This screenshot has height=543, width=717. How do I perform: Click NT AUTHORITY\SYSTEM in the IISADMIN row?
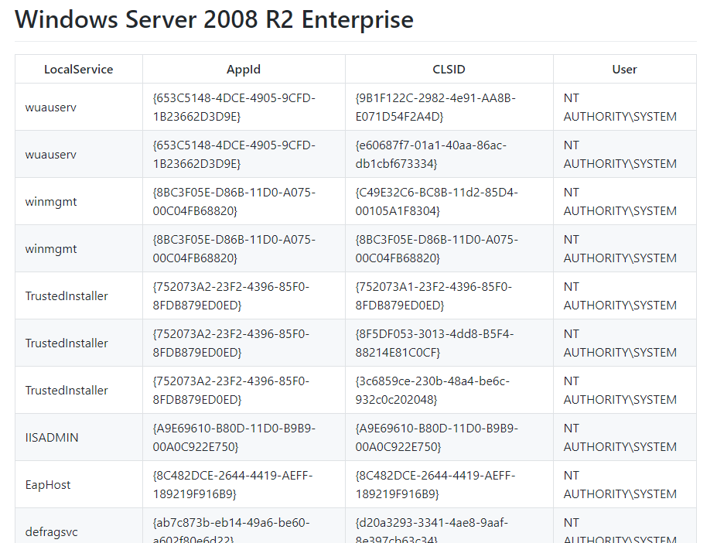point(620,437)
